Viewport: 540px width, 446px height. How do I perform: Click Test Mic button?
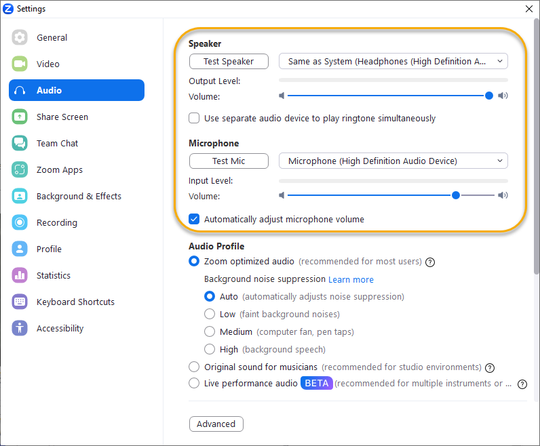229,161
